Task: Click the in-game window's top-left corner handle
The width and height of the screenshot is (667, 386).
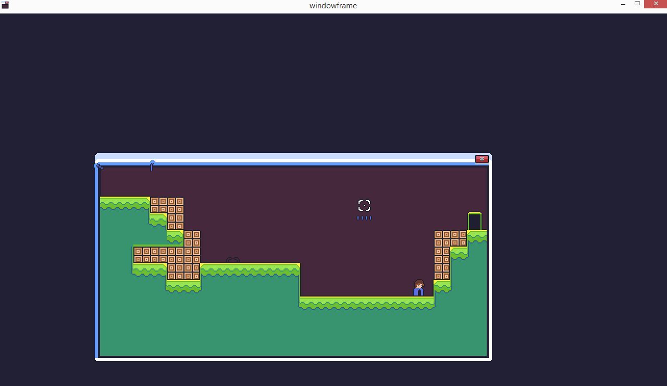Action: [98, 165]
